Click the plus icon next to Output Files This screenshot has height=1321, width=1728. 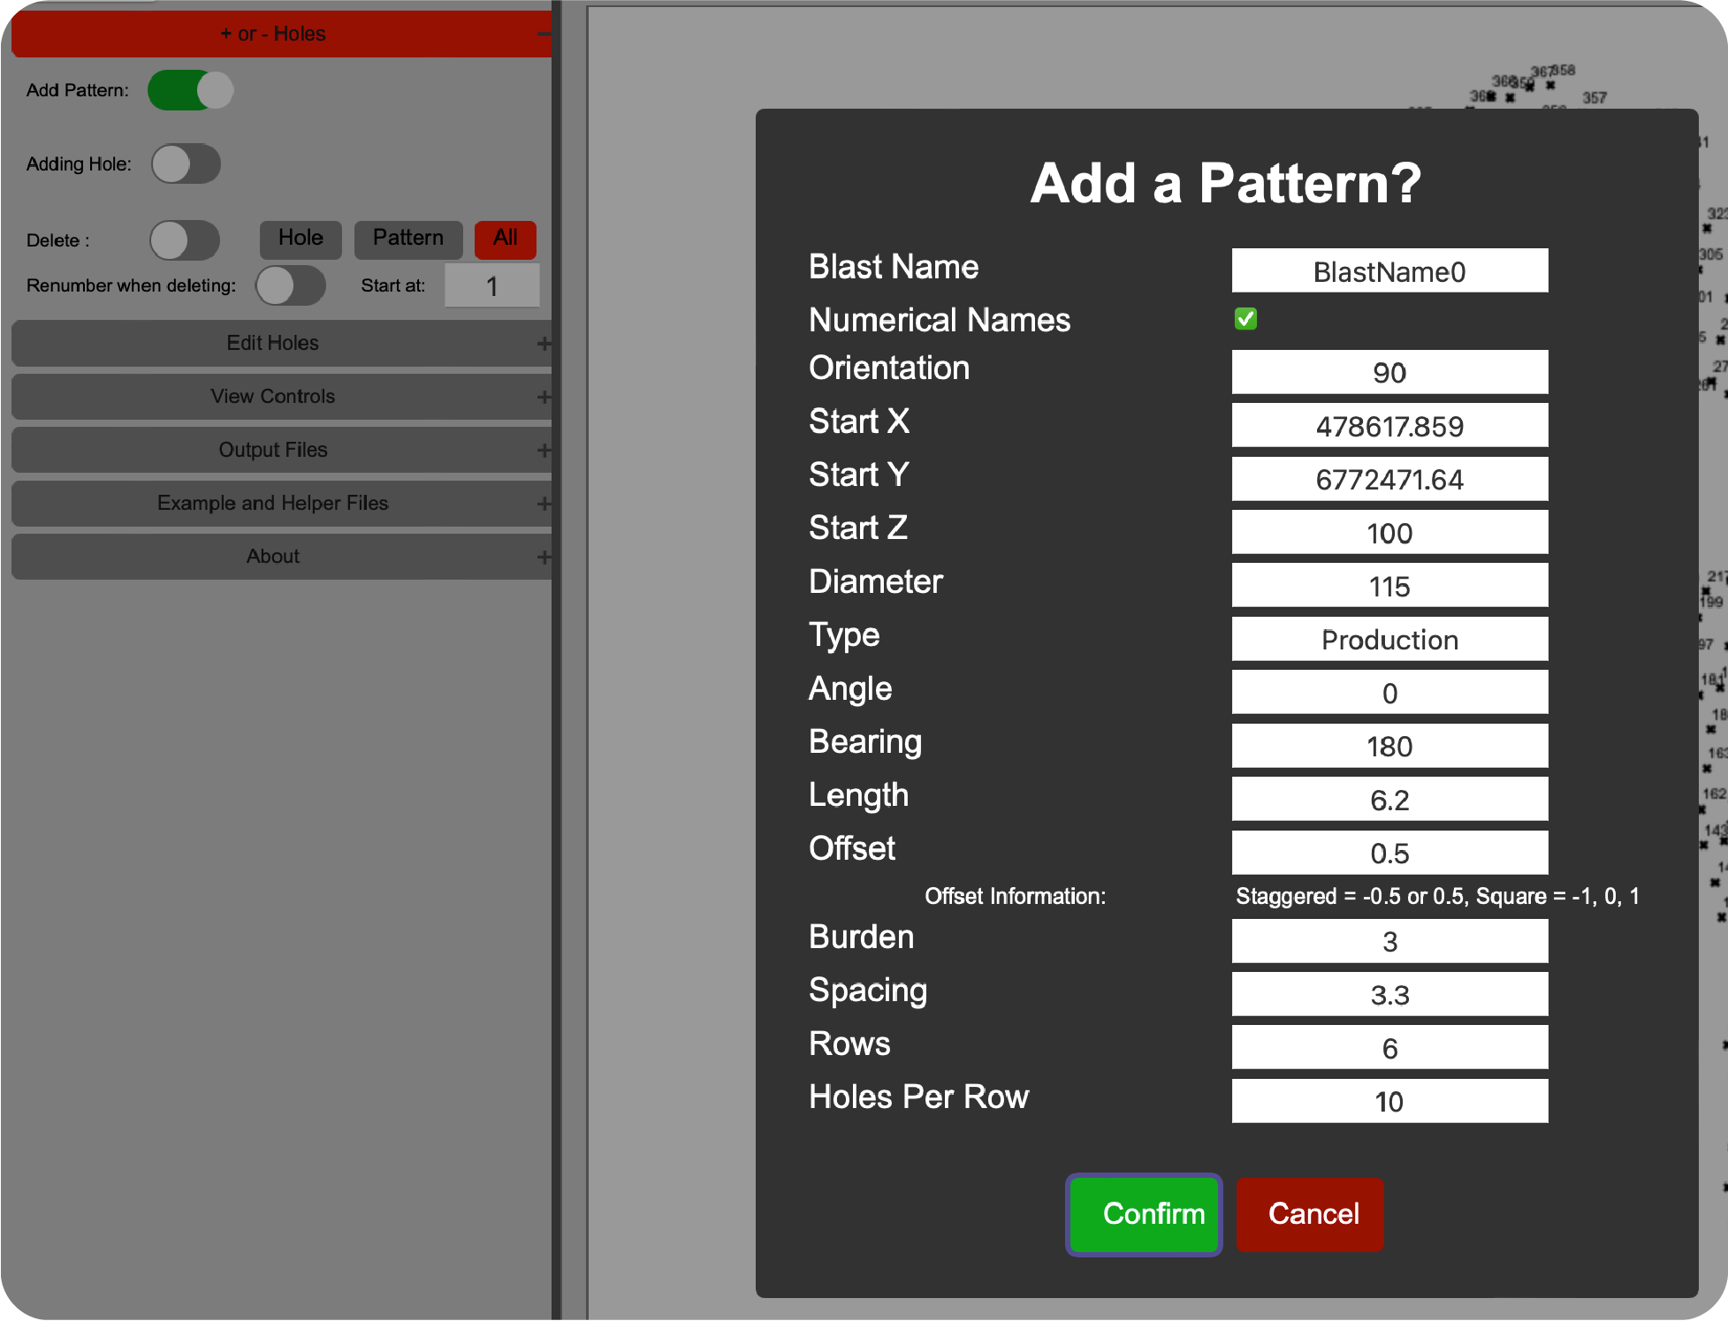click(544, 450)
